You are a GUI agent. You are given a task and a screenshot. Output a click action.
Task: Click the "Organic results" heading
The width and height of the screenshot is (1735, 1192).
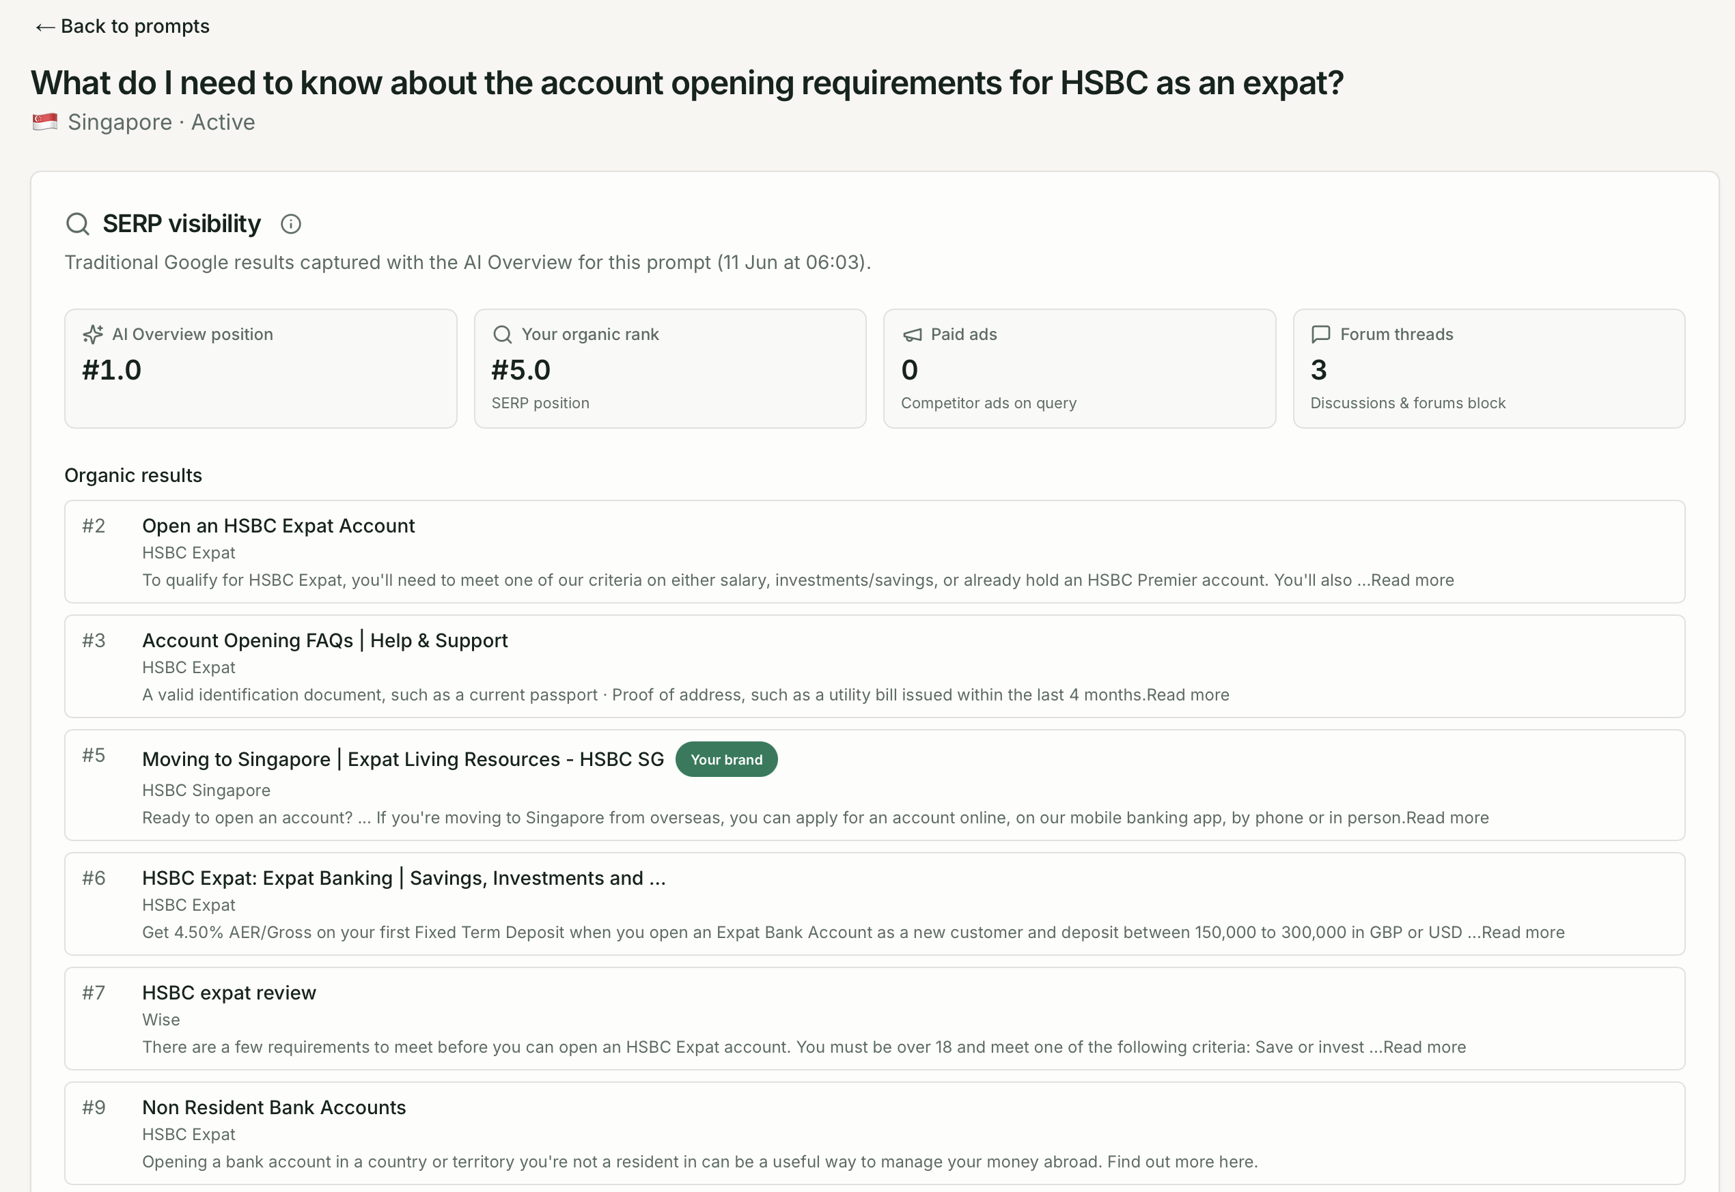pos(133,476)
